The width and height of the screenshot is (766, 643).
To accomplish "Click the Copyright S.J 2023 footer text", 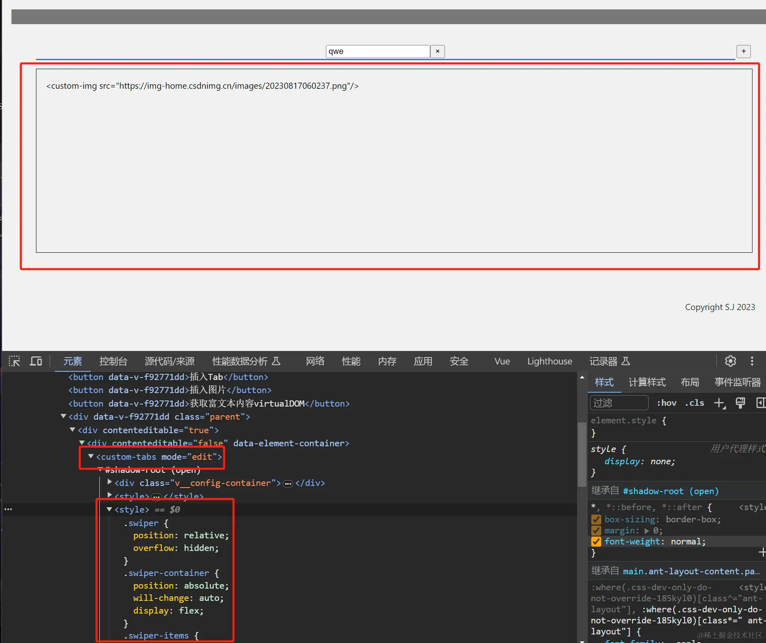I will [x=720, y=307].
